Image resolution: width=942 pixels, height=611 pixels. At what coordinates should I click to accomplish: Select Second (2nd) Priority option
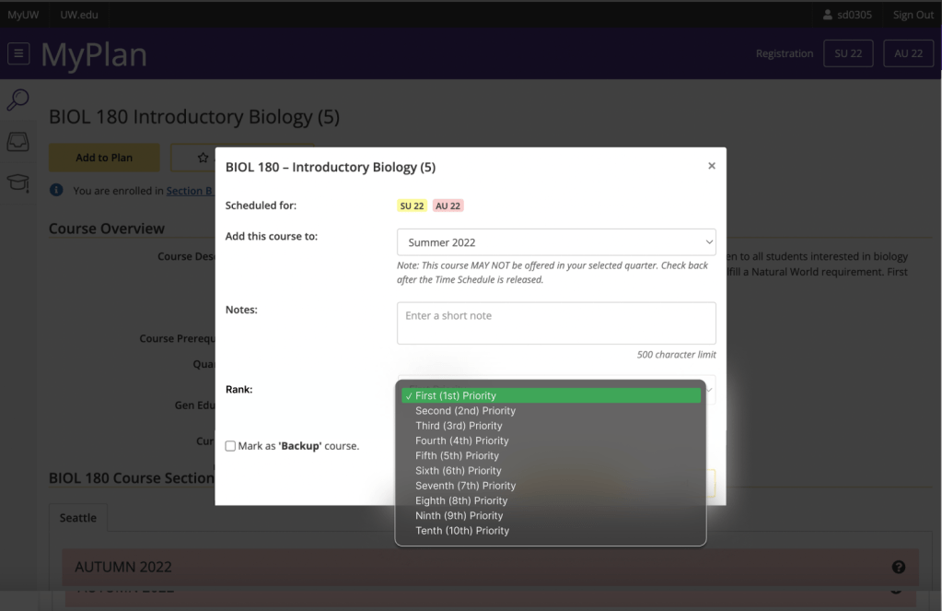[x=465, y=411]
